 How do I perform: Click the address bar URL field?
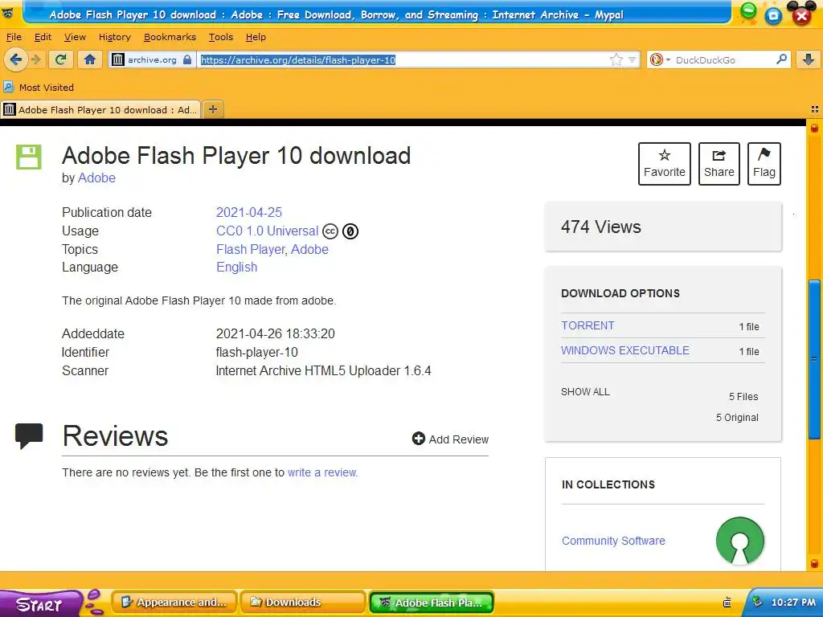pyautogui.click(x=403, y=59)
